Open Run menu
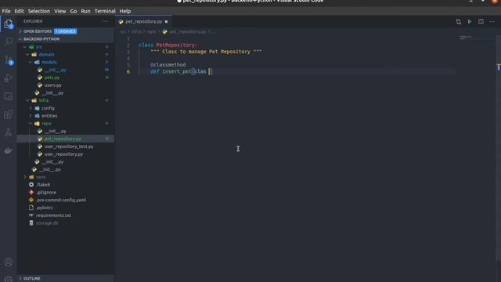The image size is (501, 282). 85,11
